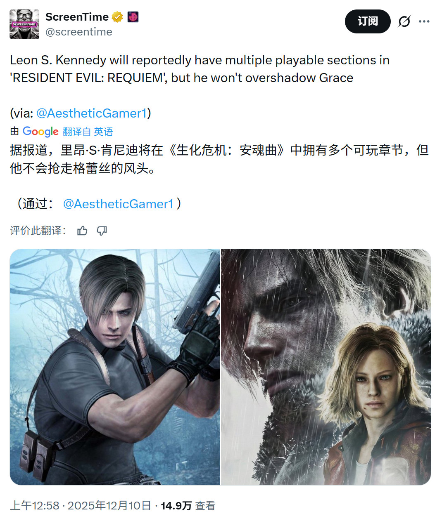
Task: Rate translation with thumbs down
Action: (102, 231)
